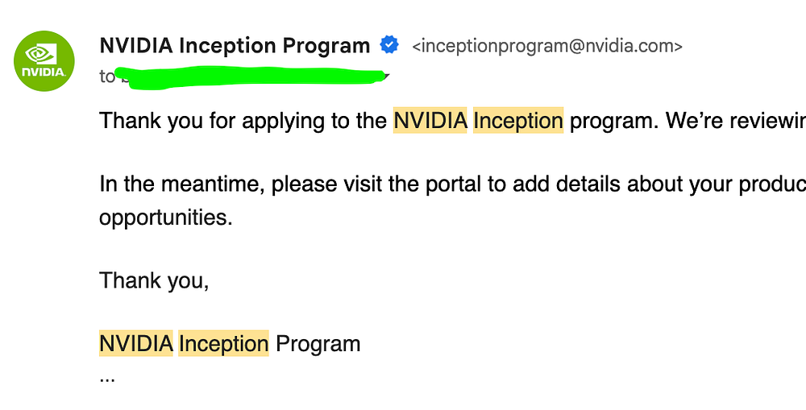
Task: Click the 'Thank you,' closing line
Action: point(154,280)
